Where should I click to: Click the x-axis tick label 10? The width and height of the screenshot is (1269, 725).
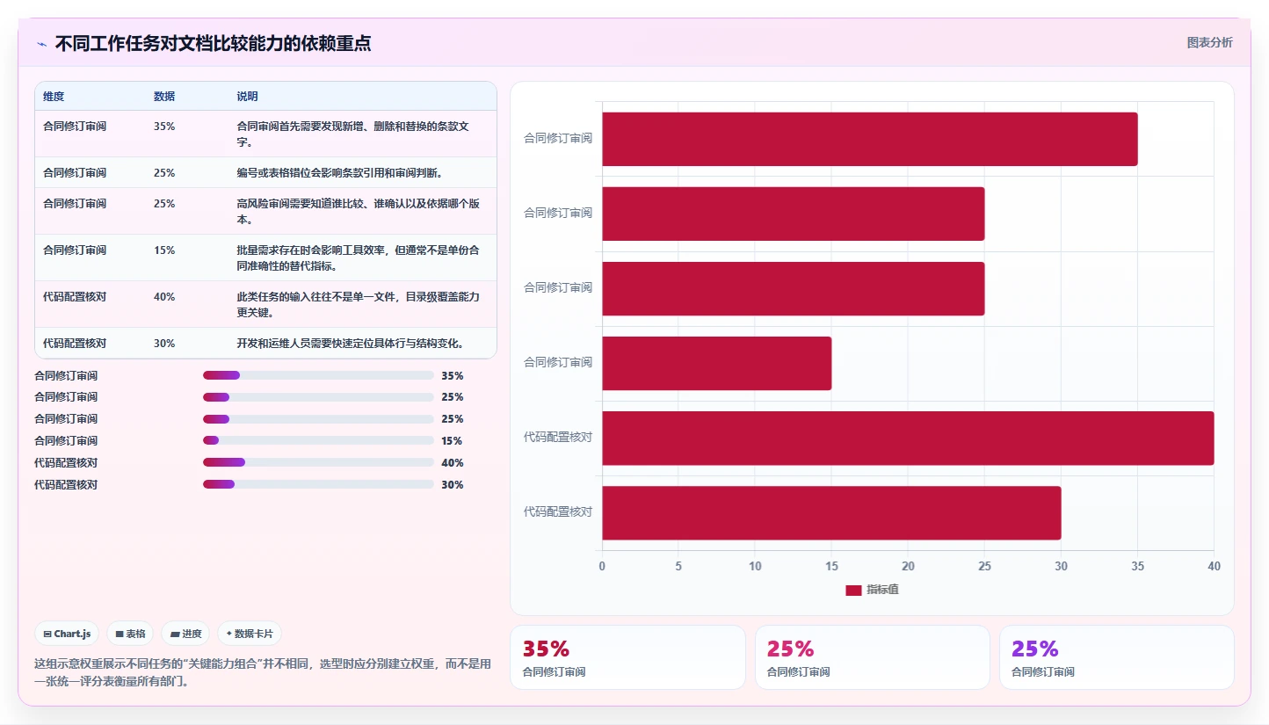coord(755,566)
